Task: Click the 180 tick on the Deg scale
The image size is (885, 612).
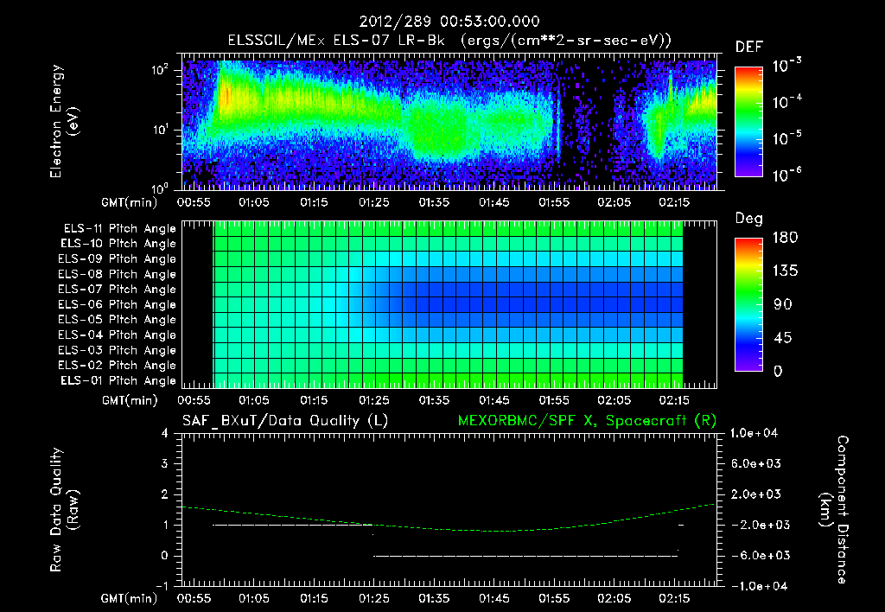Action: [x=786, y=238]
